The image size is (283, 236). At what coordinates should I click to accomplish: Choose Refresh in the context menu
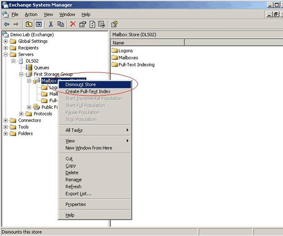click(95, 186)
